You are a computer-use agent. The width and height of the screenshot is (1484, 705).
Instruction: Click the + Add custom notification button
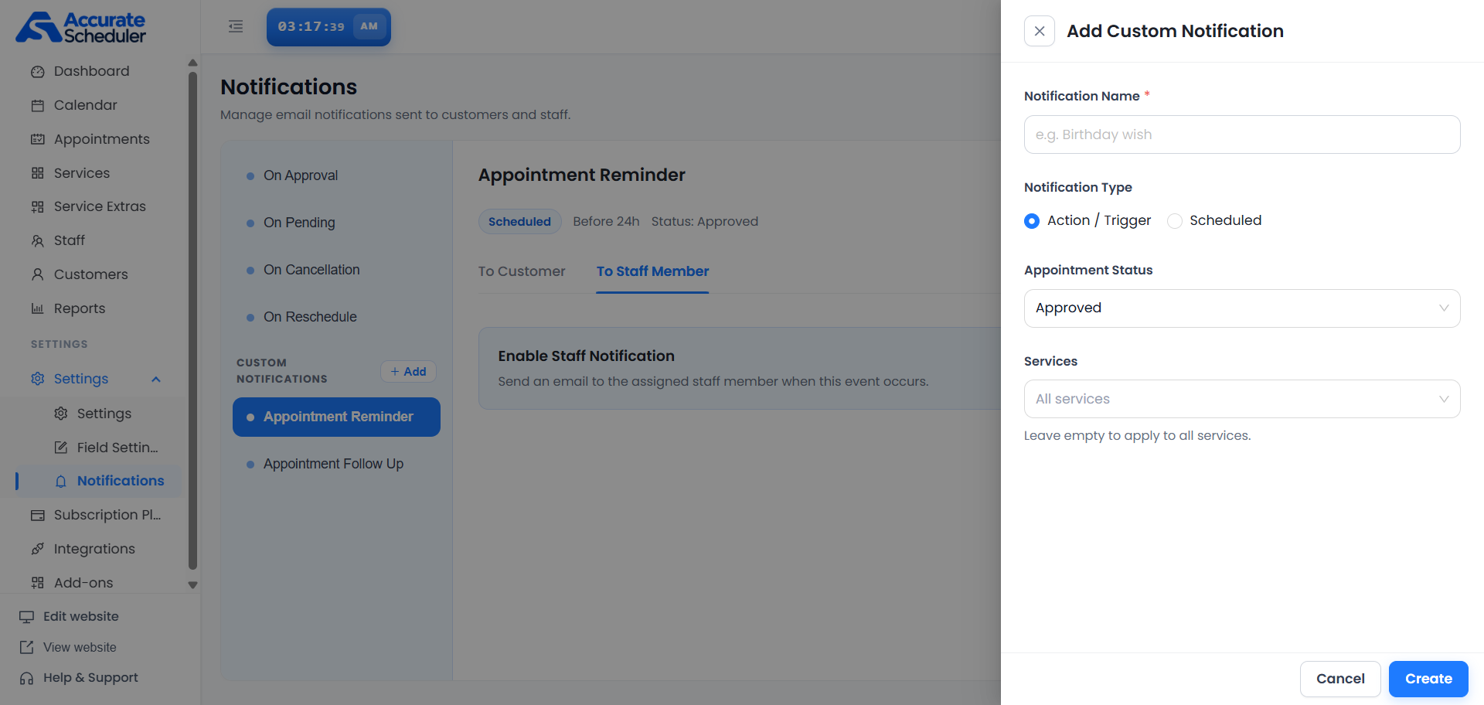pyautogui.click(x=408, y=372)
